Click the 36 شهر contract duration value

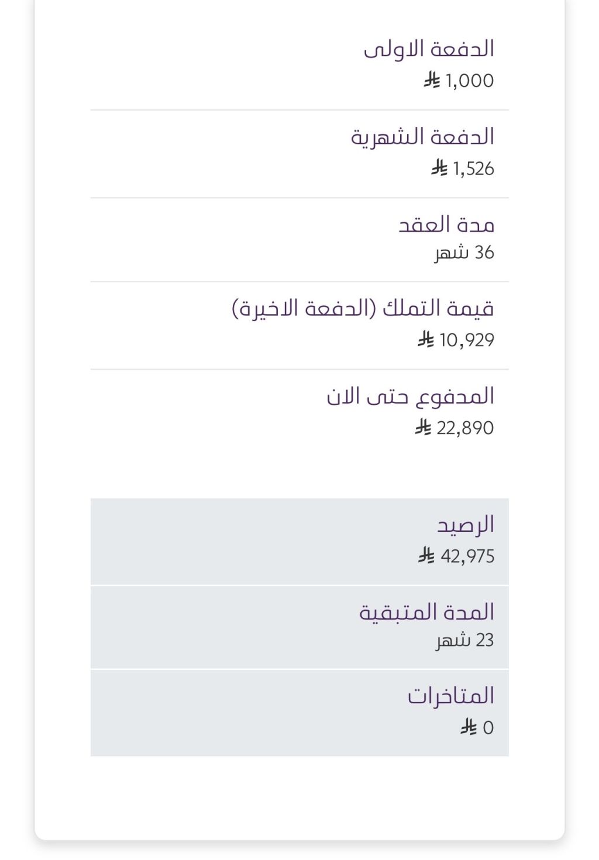click(x=464, y=253)
